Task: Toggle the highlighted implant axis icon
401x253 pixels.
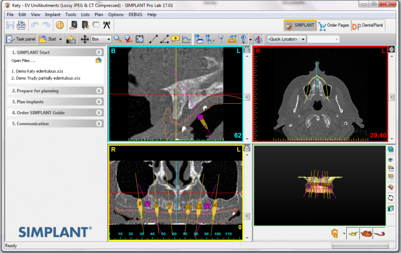Action: point(243,39)
